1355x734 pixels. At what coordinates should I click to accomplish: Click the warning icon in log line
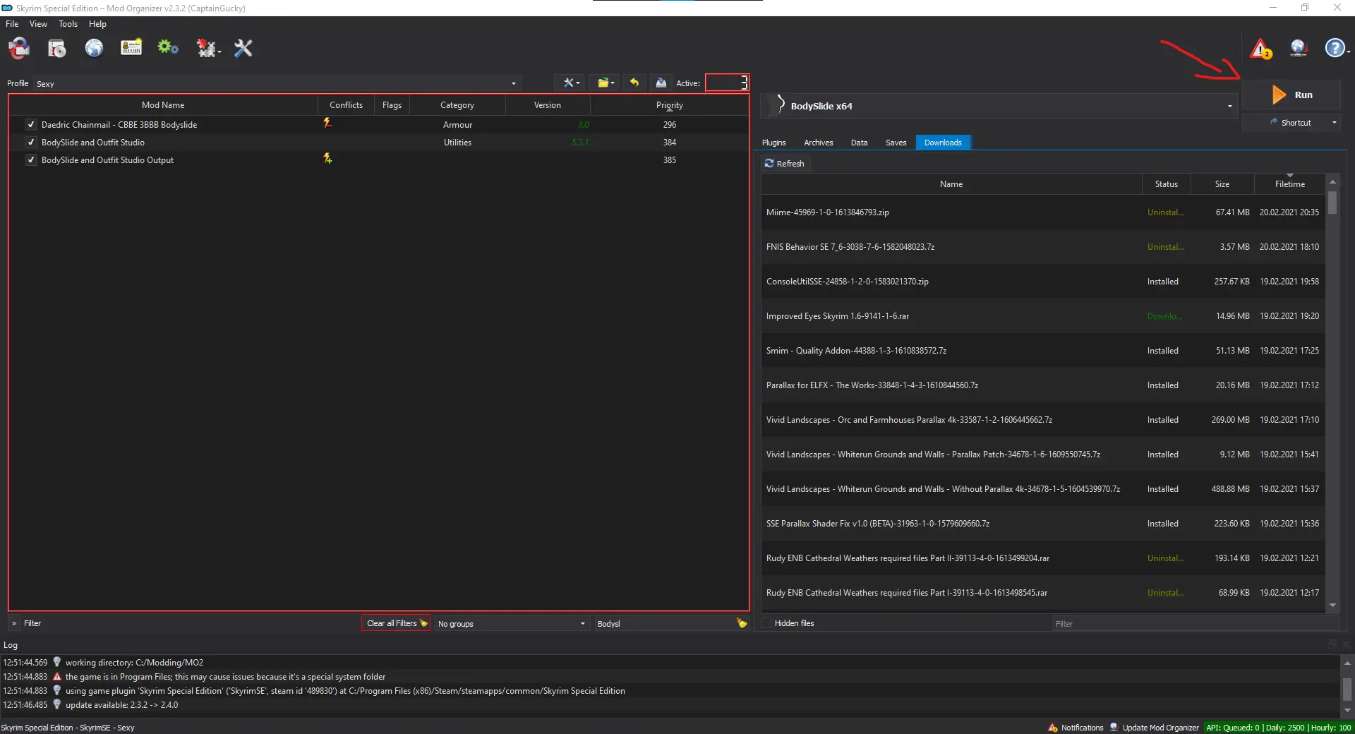[57, 676]
